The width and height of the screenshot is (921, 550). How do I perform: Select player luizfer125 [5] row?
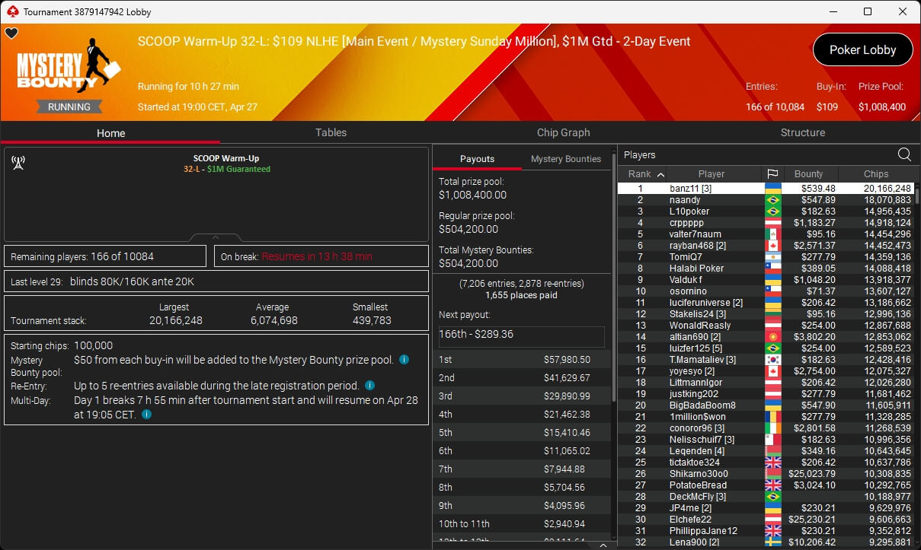766,348
